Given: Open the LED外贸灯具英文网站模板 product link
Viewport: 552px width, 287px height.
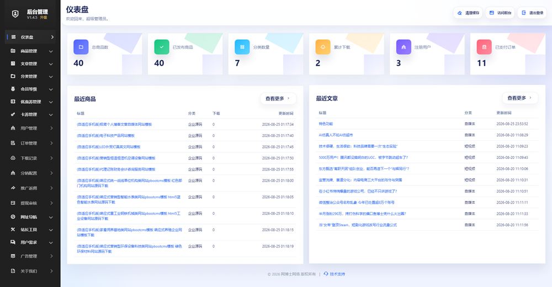Looking at the screenshot, I should pyautogui.click(x=108, y=147).
